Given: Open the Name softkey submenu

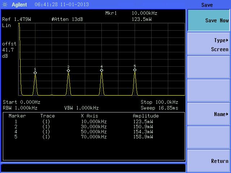Looking at the screenshot, I should coord(209,114).
